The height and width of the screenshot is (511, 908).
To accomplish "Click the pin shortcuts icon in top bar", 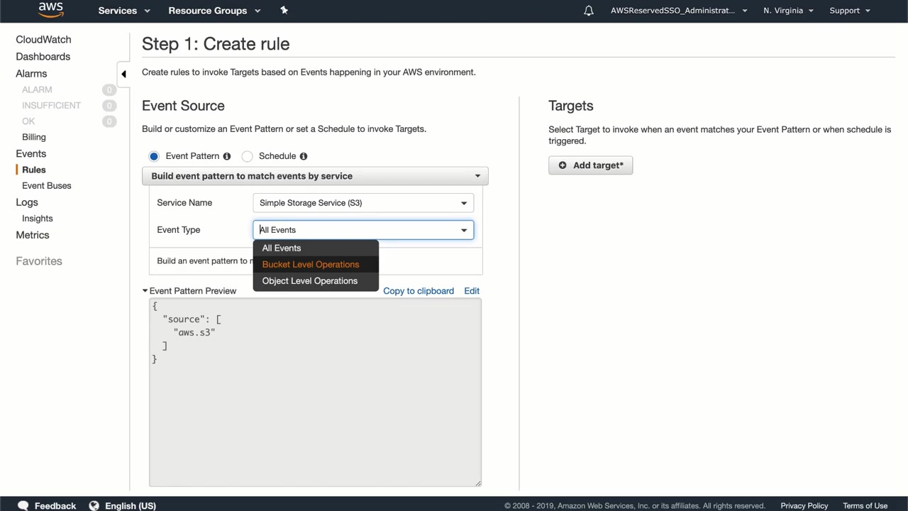I will [284, 10].
